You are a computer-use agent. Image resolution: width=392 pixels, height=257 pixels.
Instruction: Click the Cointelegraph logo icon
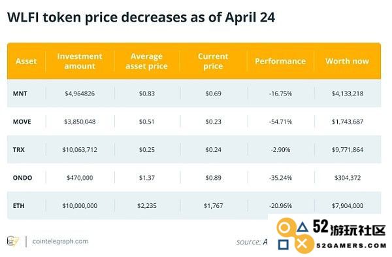point(13,241)
